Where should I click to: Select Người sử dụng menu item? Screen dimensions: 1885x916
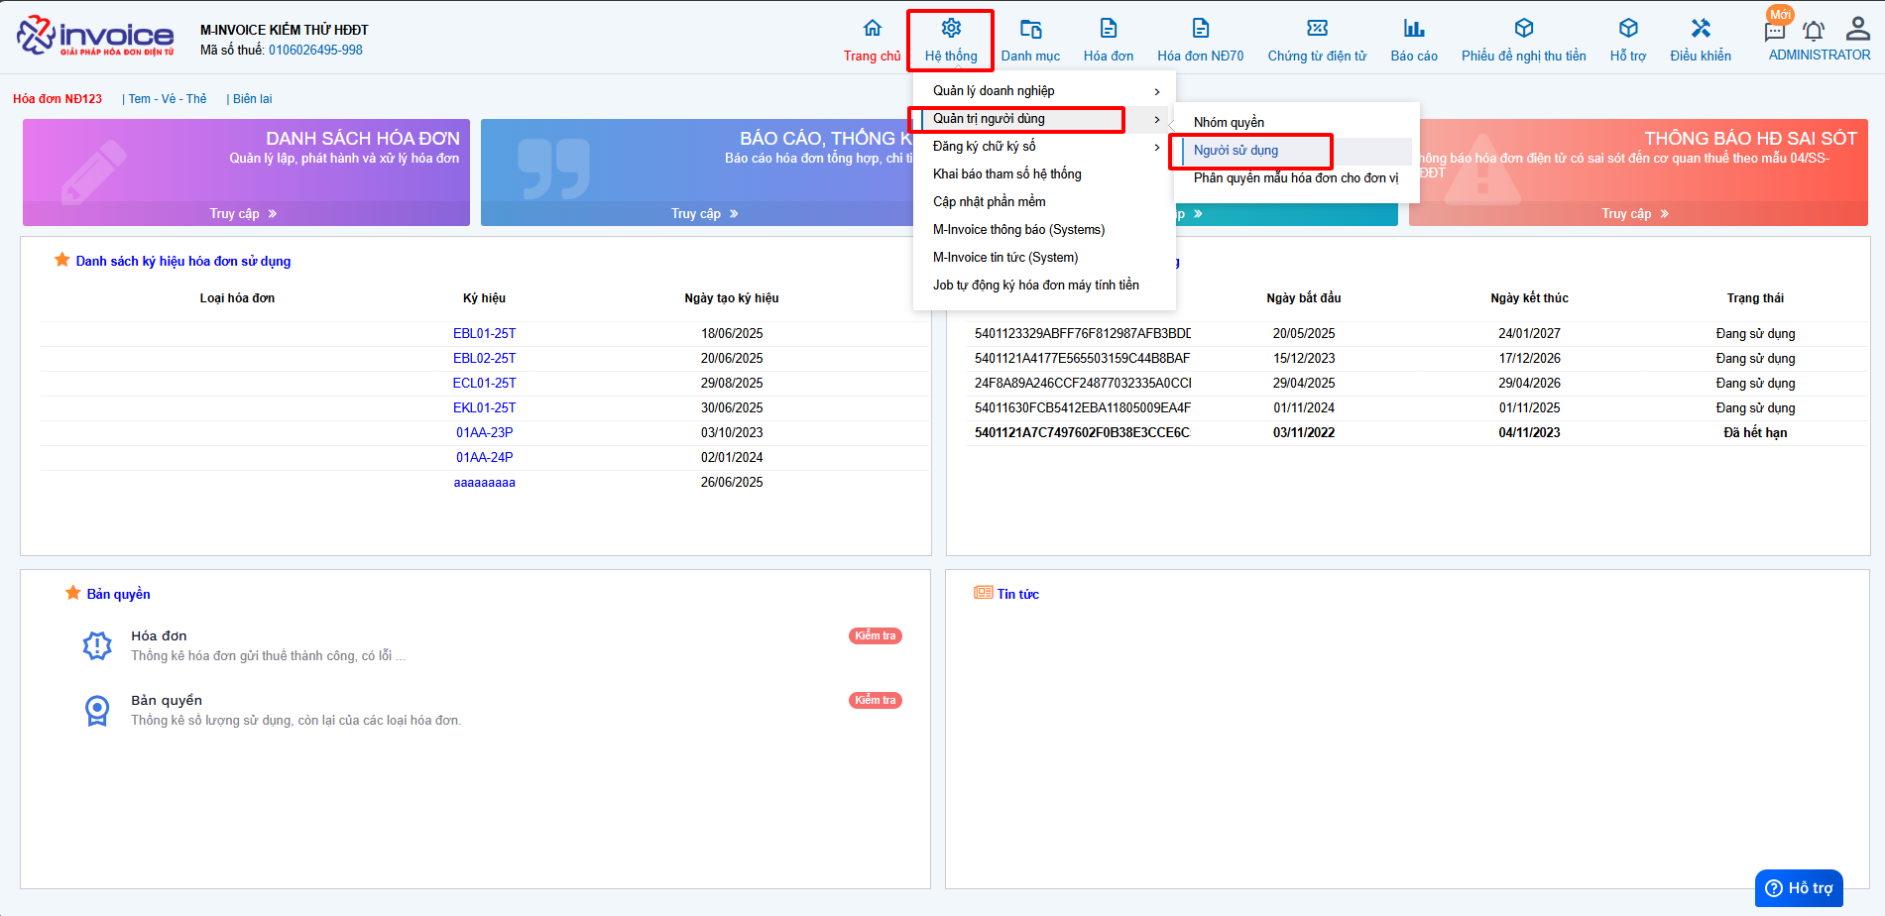(1236, 151)
